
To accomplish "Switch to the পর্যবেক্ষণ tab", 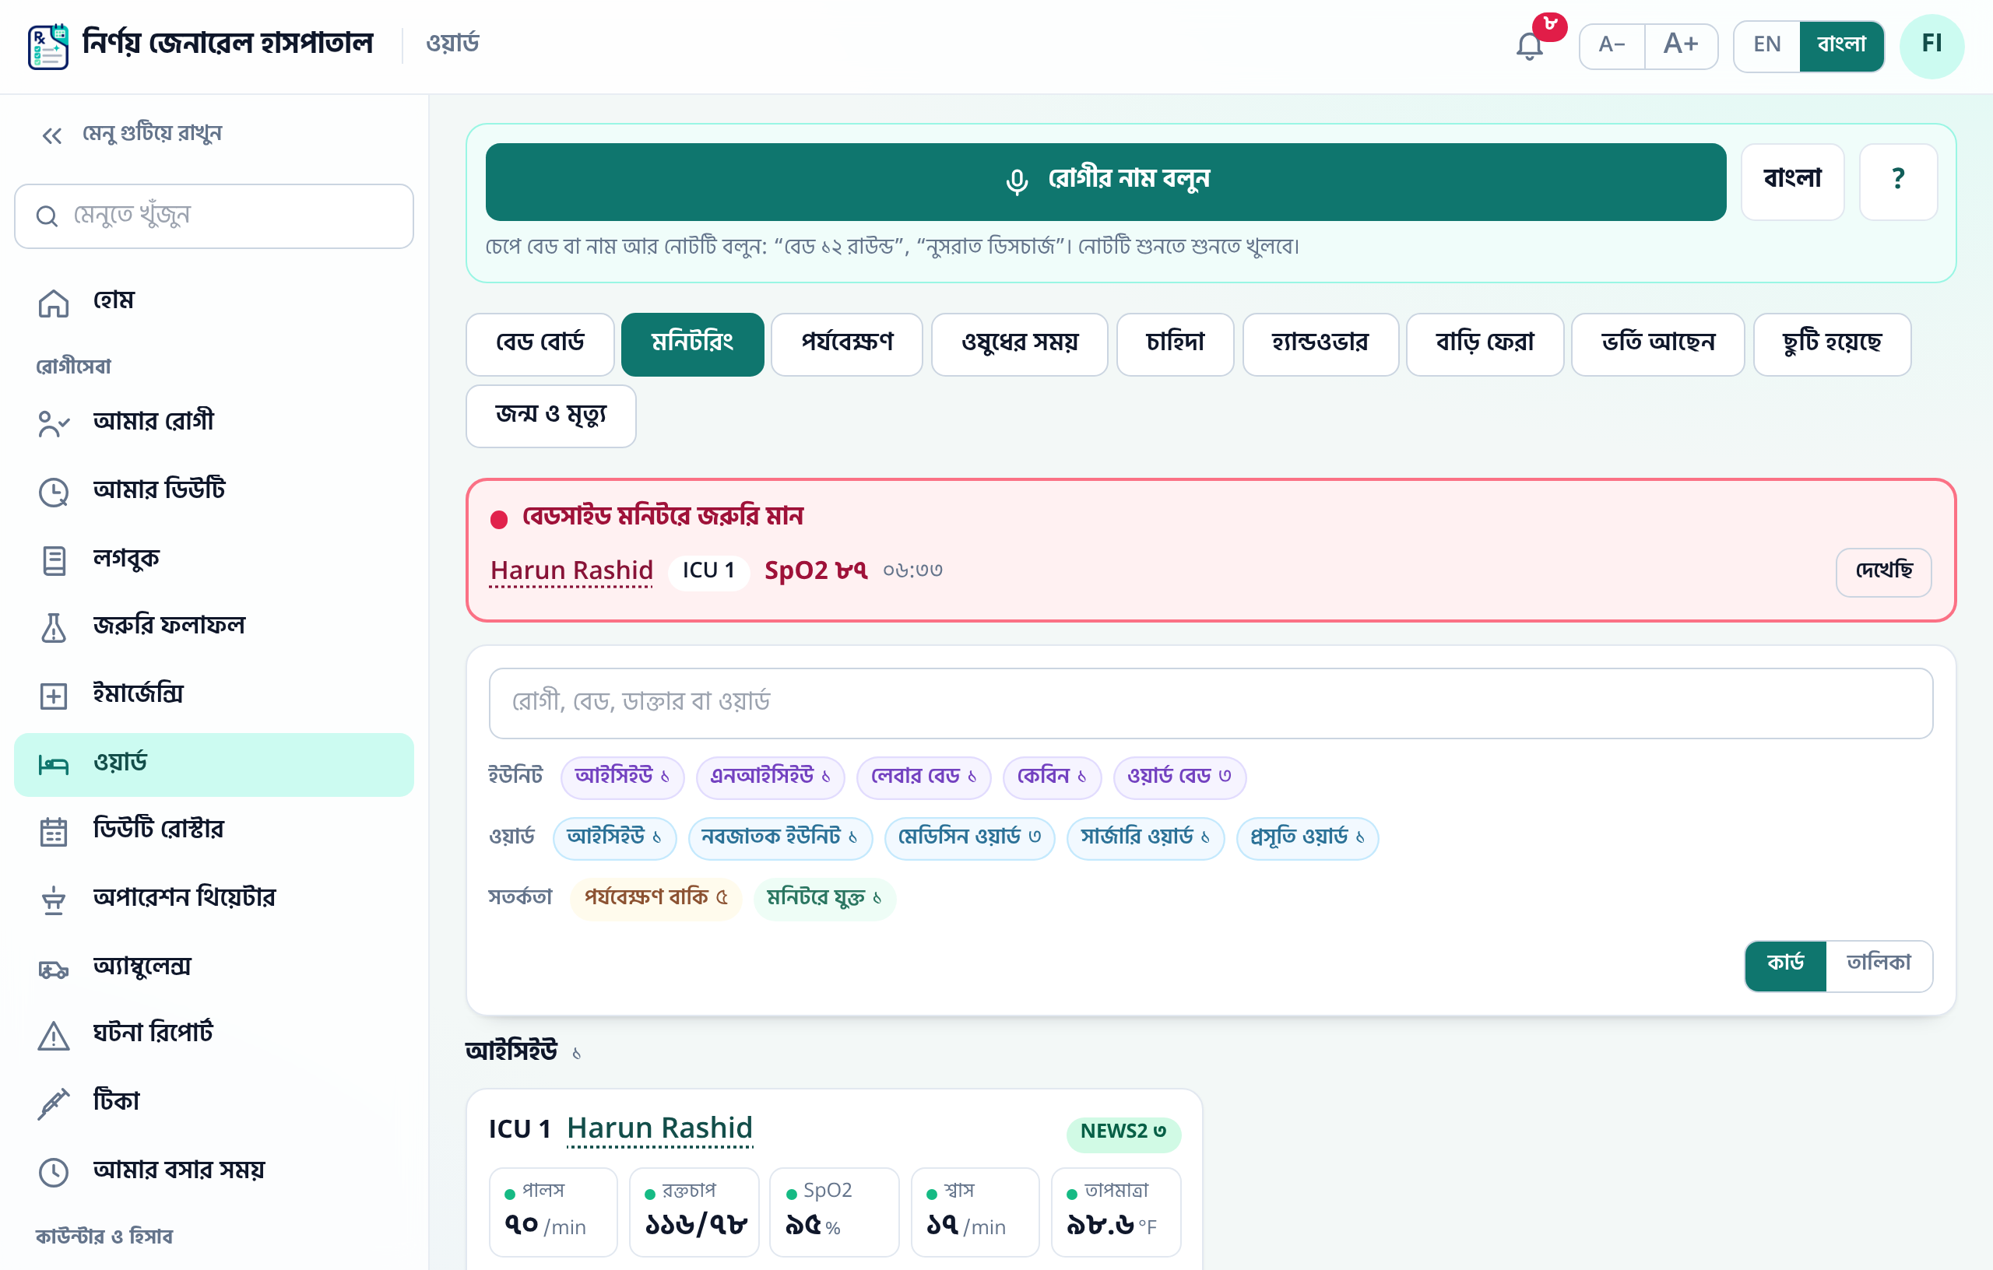I will pos(847,344).
